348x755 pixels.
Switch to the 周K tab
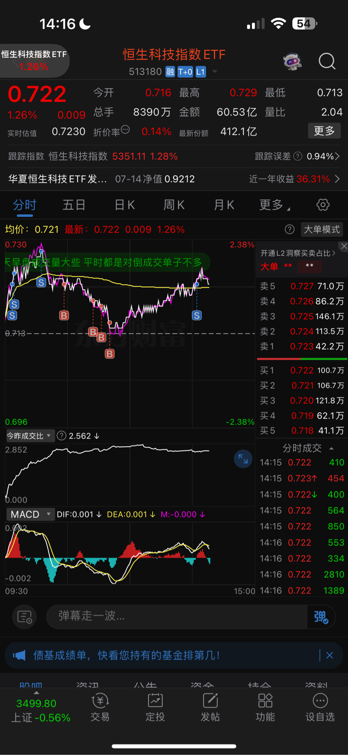(174, 205)
